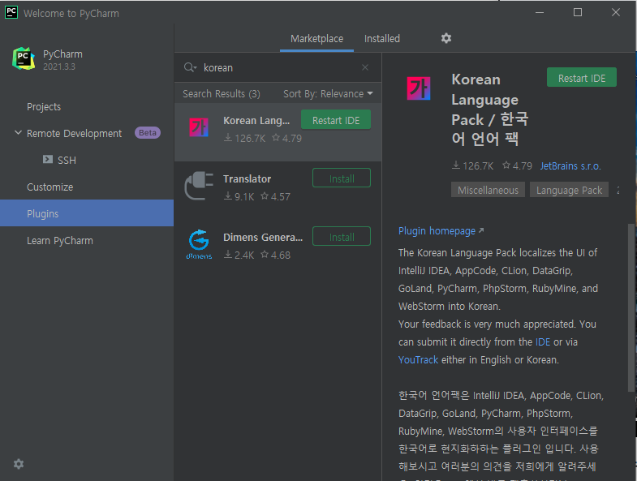
Task: Click star rating icon in details panel
Action: click(x=506, y=165)
